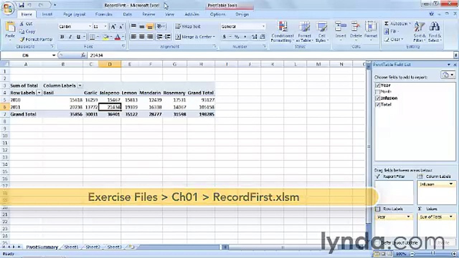Underline the selected cell text
The height and width of the screenshot is (258, 459).
pos(78,37)
